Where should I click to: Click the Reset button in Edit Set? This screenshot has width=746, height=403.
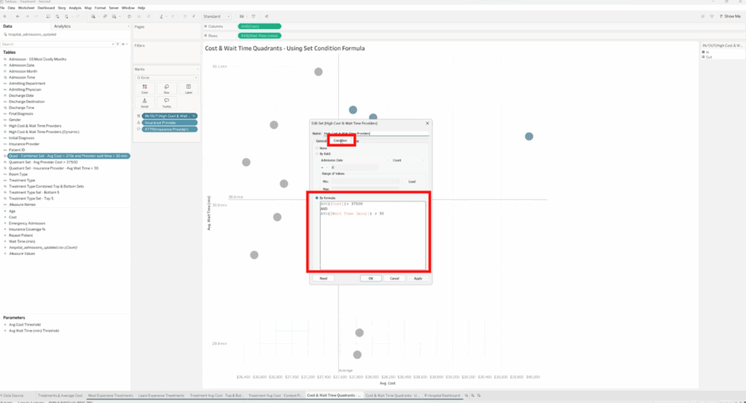pos(323,279)
